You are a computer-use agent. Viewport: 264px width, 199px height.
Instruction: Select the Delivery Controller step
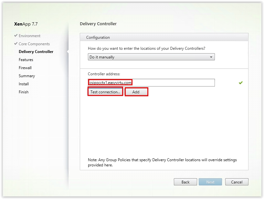point(36,52)
